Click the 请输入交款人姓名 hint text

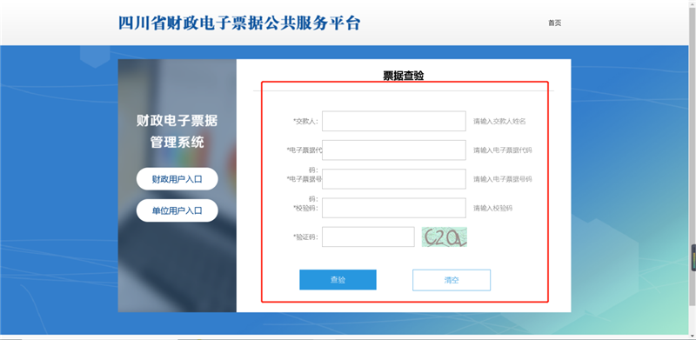coord(499,121)
